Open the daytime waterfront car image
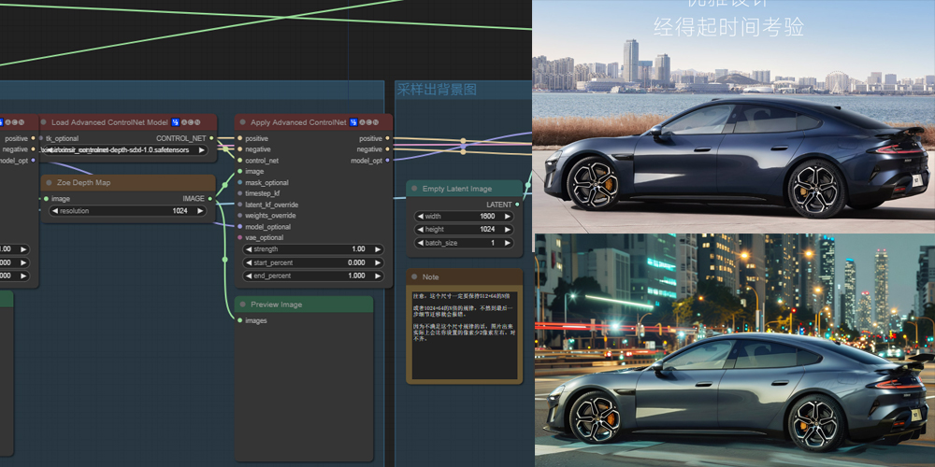935x467 pixels. tap(733, 116)
